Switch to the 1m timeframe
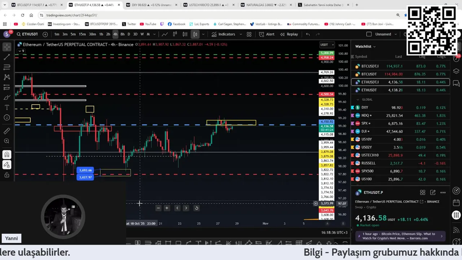Image resolution: width=462 pixels, height=260 pixels. point(57,34)
